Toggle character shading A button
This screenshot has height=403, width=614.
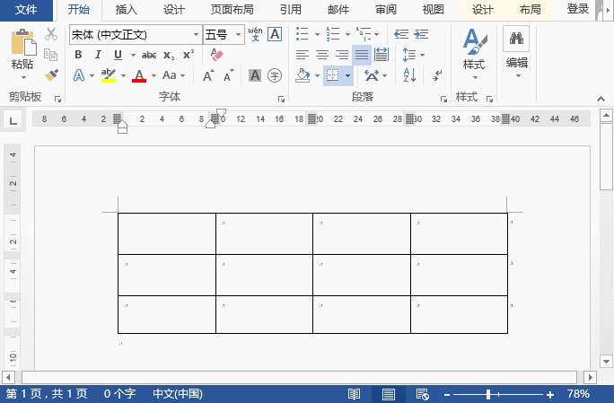(x=255, y=75)
